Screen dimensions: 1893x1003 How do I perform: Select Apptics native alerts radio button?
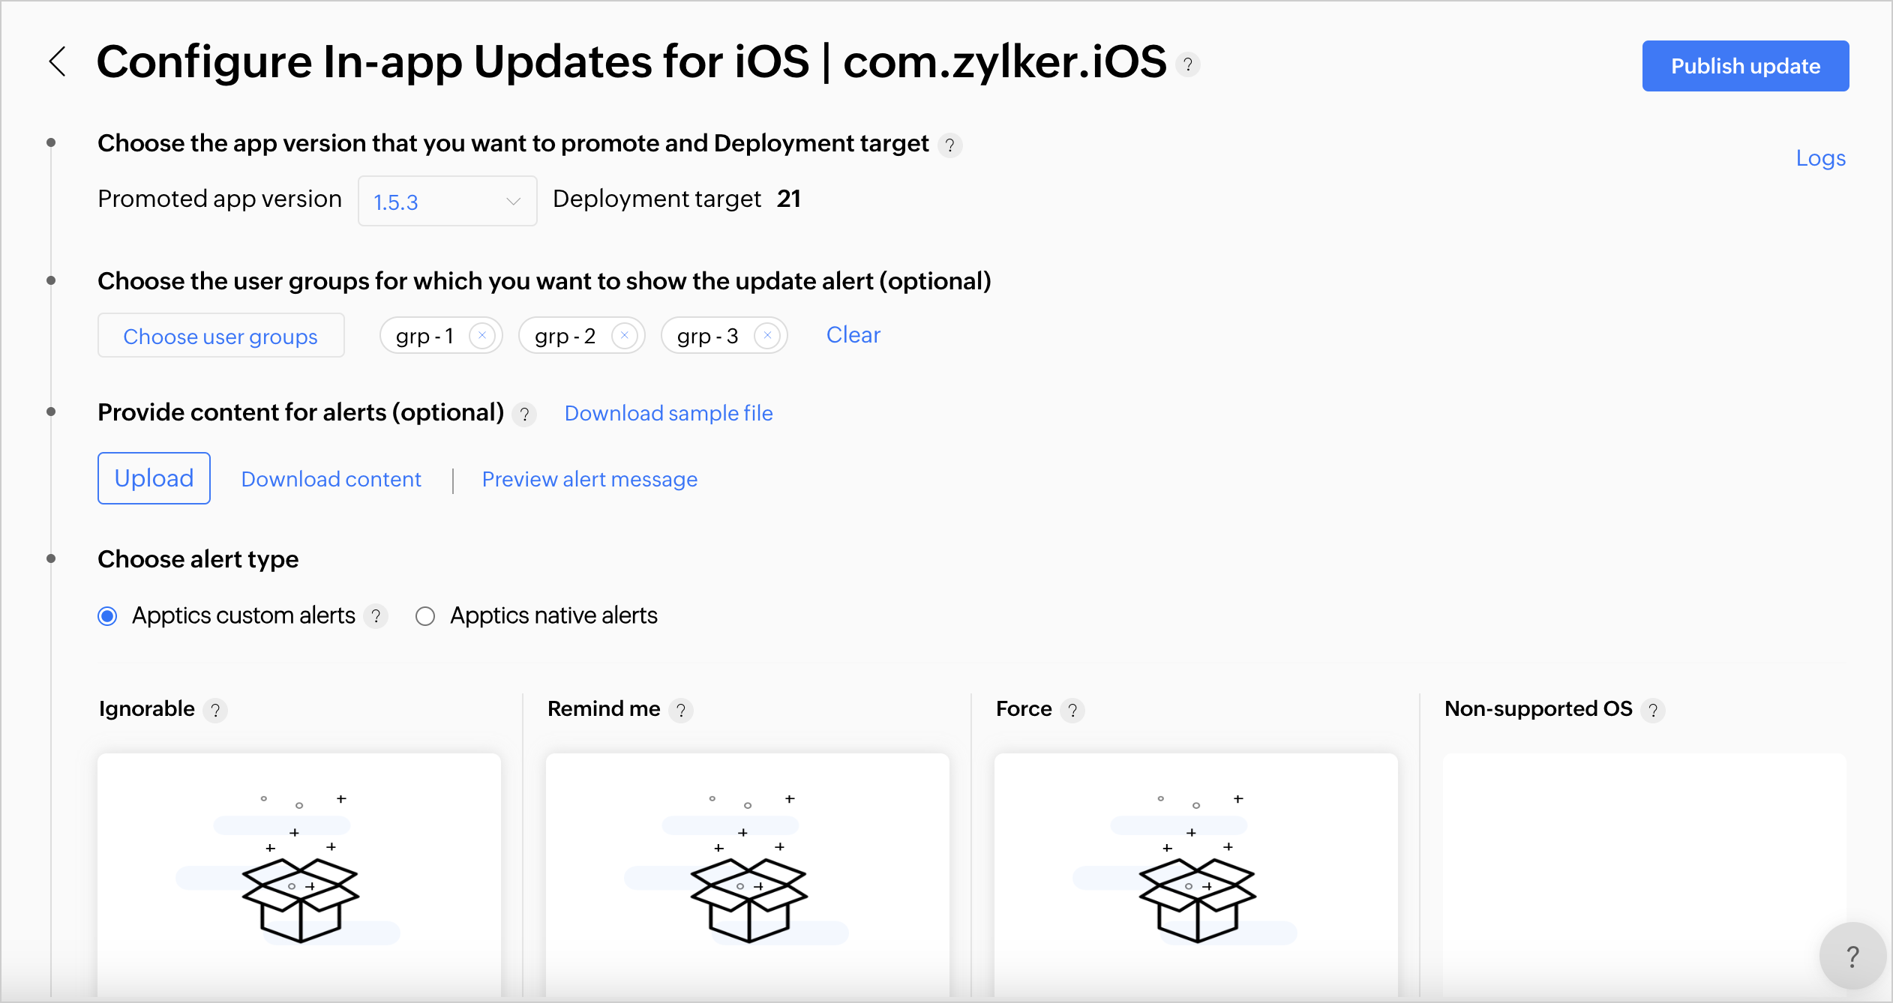point(425,616)
